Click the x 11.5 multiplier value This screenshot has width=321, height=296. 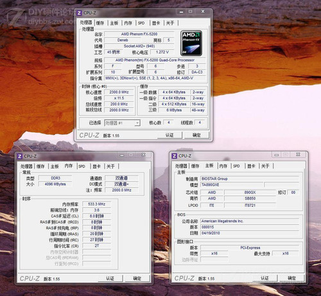[119, 98]
